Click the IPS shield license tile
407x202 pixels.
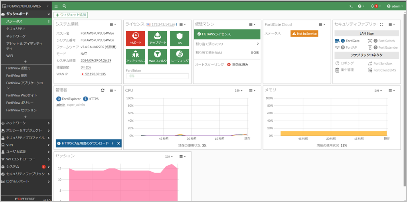click(180, 38)
